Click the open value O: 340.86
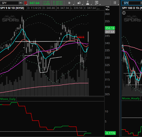Image resolution: width=142 pixels, height=137 pixels. (x=49, y=8)
